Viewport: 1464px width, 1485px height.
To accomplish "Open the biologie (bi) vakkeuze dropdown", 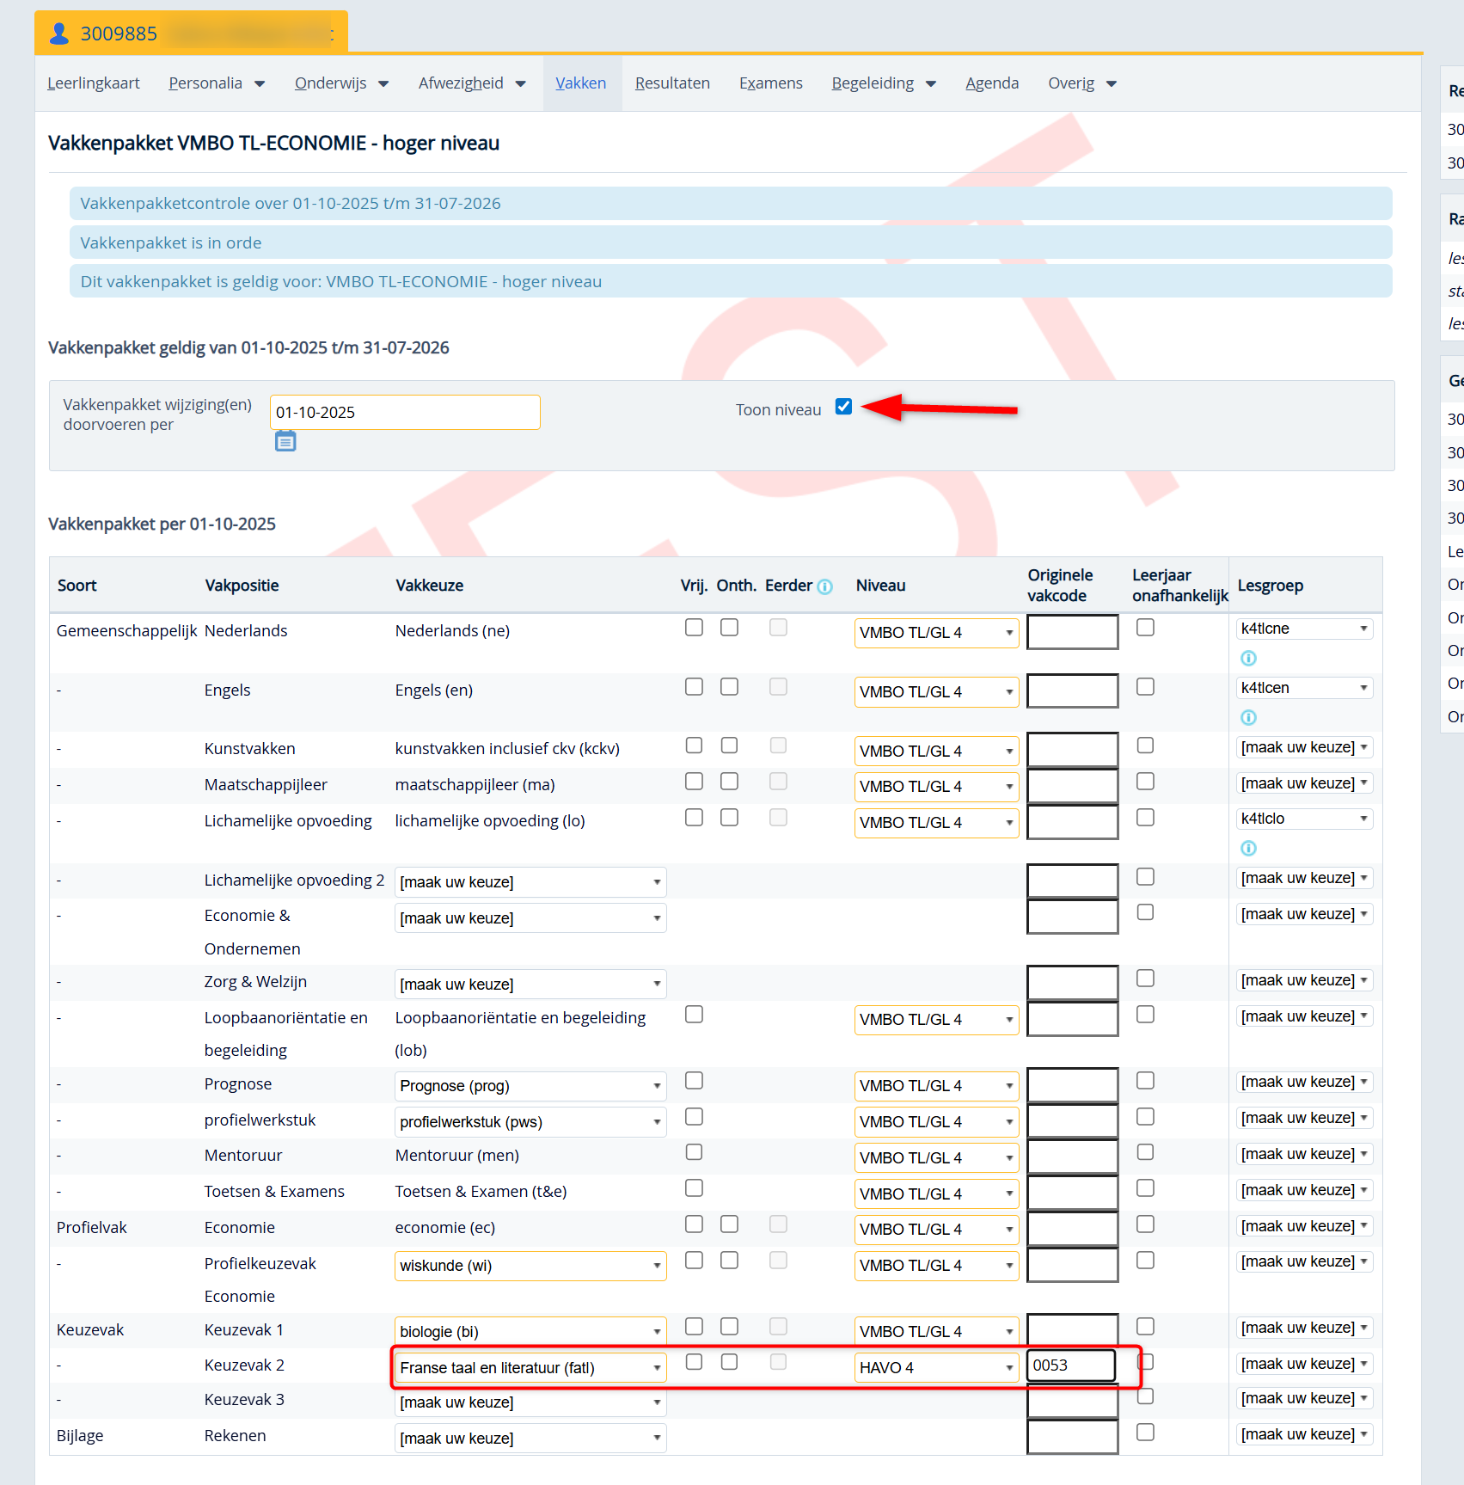I will (x=530, y=1331).
